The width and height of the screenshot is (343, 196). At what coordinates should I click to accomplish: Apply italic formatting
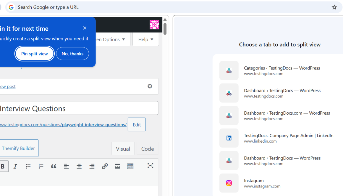coord(15,166)
